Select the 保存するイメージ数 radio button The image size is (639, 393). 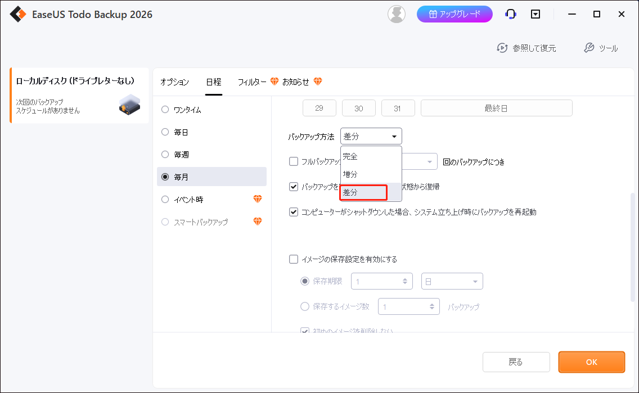(x=305, y=306)
